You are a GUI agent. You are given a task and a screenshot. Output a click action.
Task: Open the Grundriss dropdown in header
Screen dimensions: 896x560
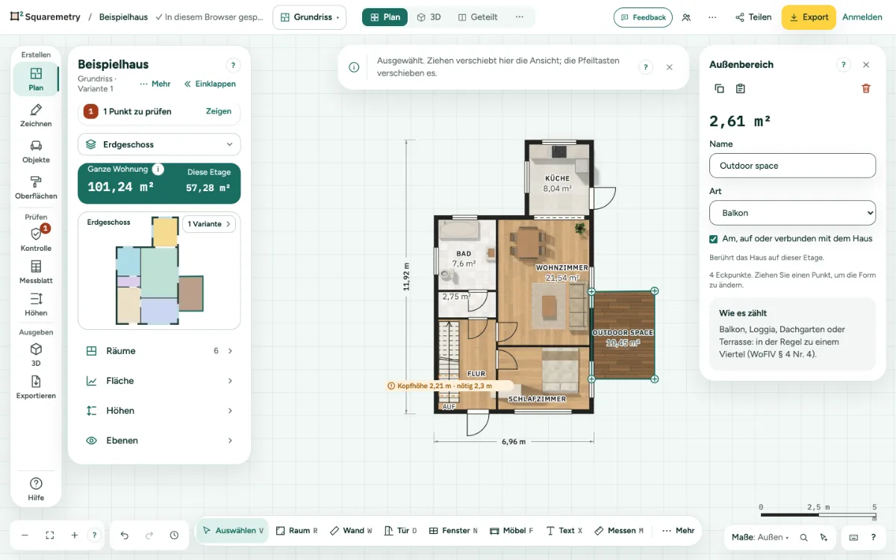click(309, 17)
